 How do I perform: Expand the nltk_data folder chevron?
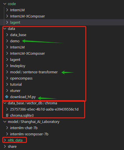(5, 140)
